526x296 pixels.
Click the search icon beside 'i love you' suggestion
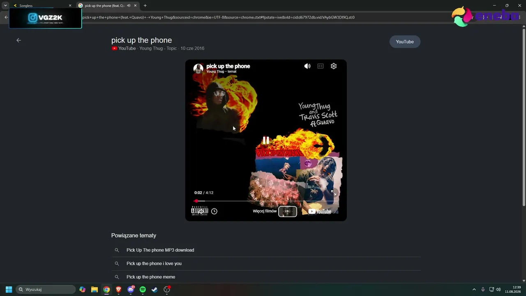click(x=117, y=264)
